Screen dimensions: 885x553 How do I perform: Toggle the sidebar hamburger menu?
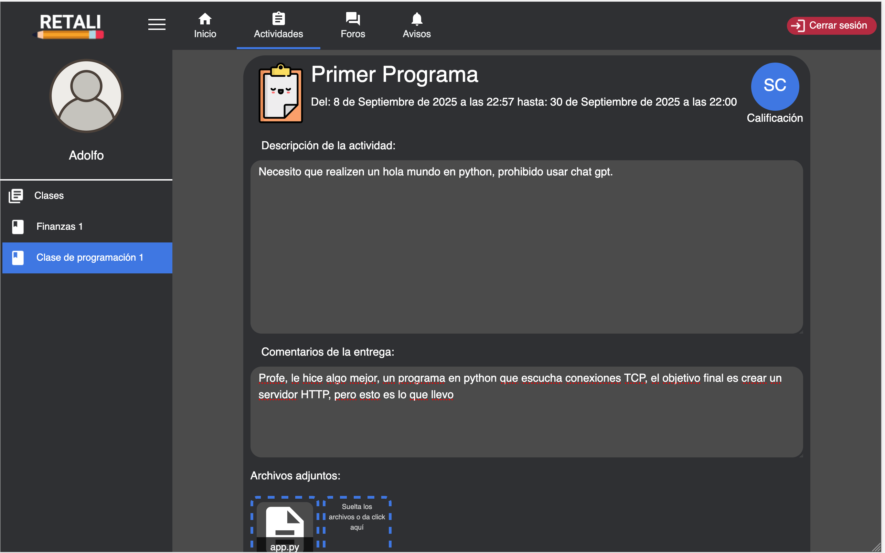click(157, 24)
